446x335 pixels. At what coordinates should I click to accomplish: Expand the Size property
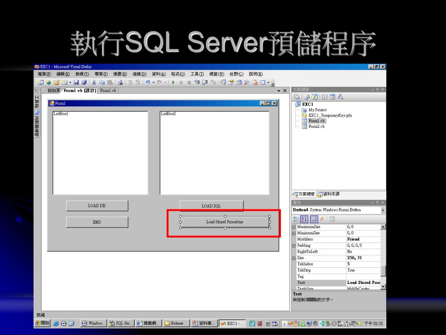click(294, 258)
